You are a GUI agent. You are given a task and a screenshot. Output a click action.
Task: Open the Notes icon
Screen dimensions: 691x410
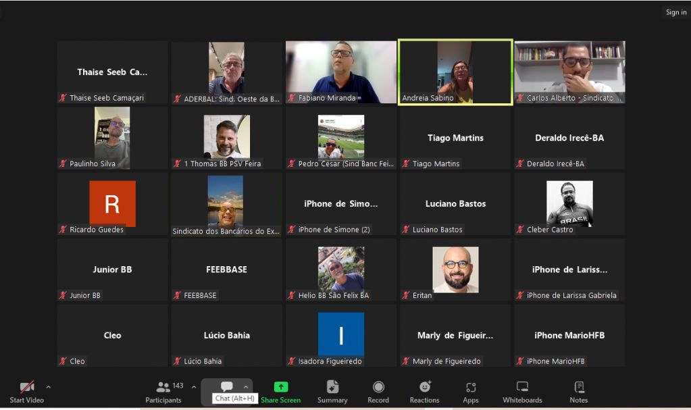coord(579,386)
